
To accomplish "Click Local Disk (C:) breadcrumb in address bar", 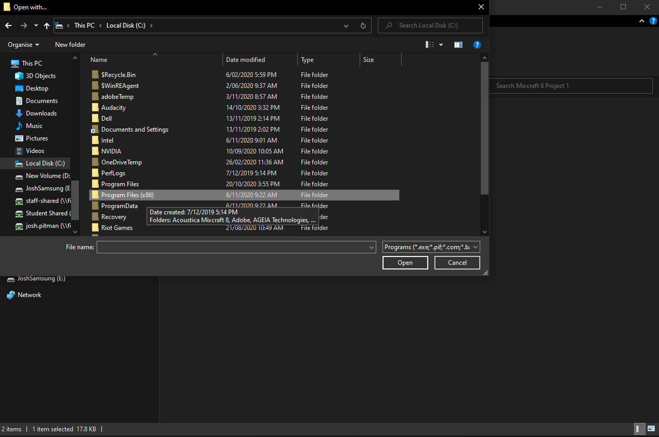I will (x=126, y=25).
